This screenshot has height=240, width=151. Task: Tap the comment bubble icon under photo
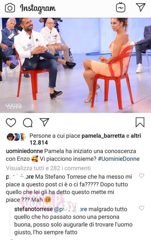tap(28, 123)
